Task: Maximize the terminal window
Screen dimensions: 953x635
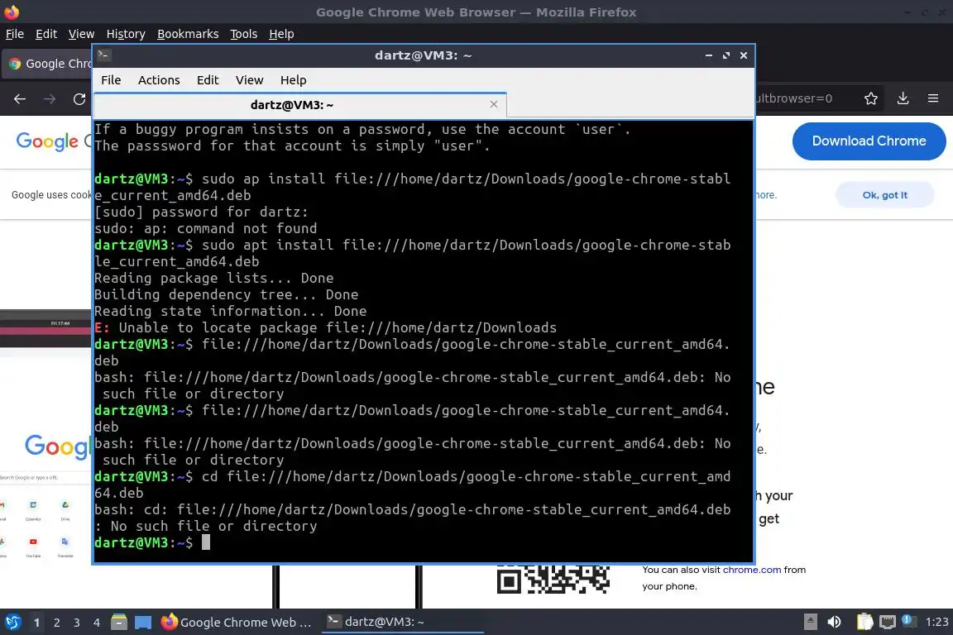Action: 726,55
